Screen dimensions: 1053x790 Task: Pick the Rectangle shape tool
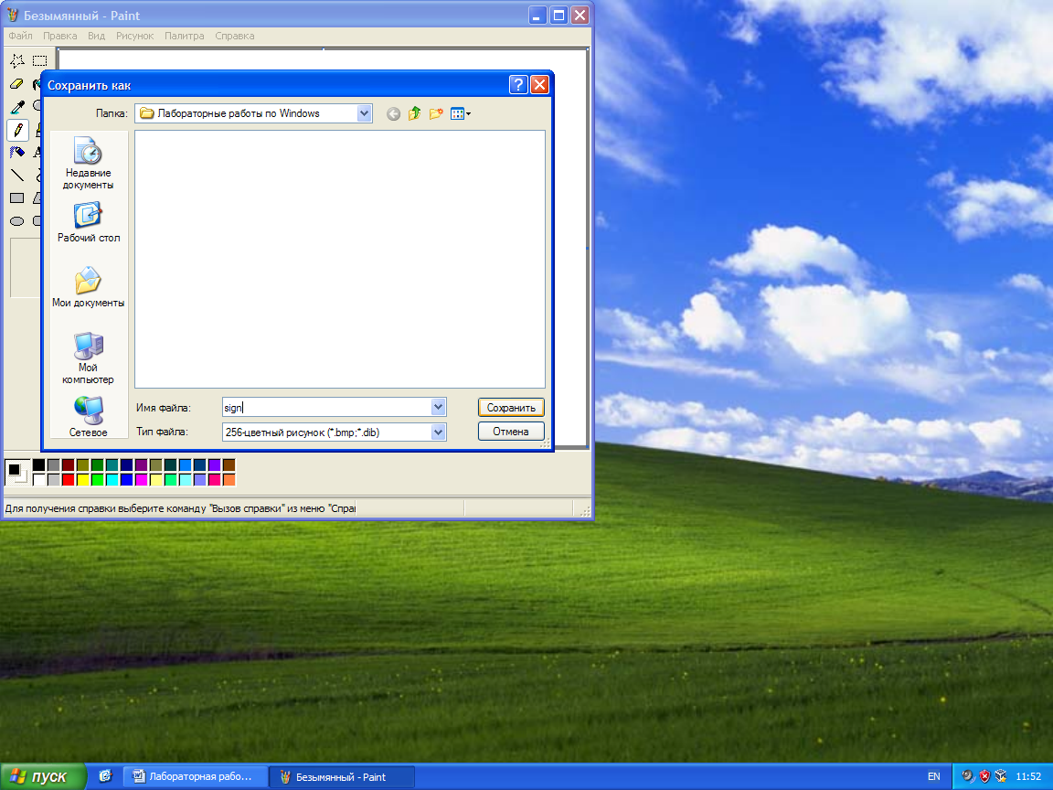[x=17, y=198]
